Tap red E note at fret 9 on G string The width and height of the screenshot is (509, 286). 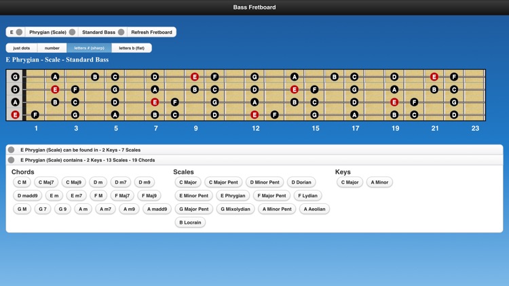pyautogui.click(x=195, y=77)
